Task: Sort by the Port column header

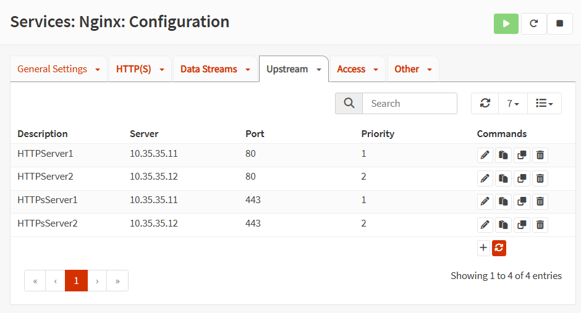Action: point(255,133)
